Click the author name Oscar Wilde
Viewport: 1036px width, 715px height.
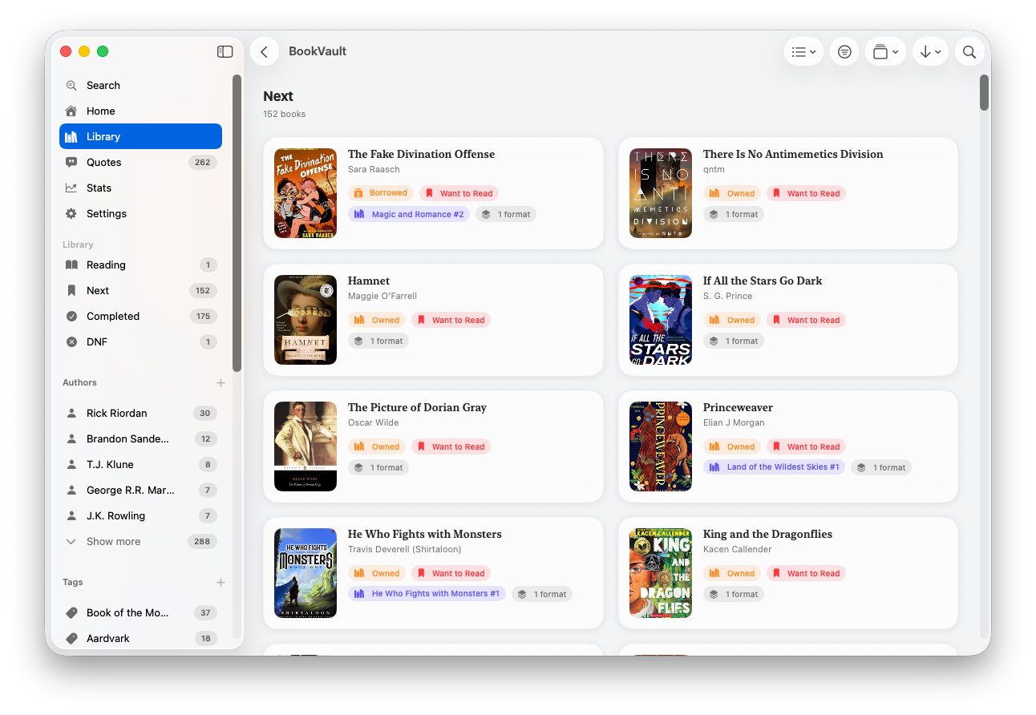coord(374,422)
